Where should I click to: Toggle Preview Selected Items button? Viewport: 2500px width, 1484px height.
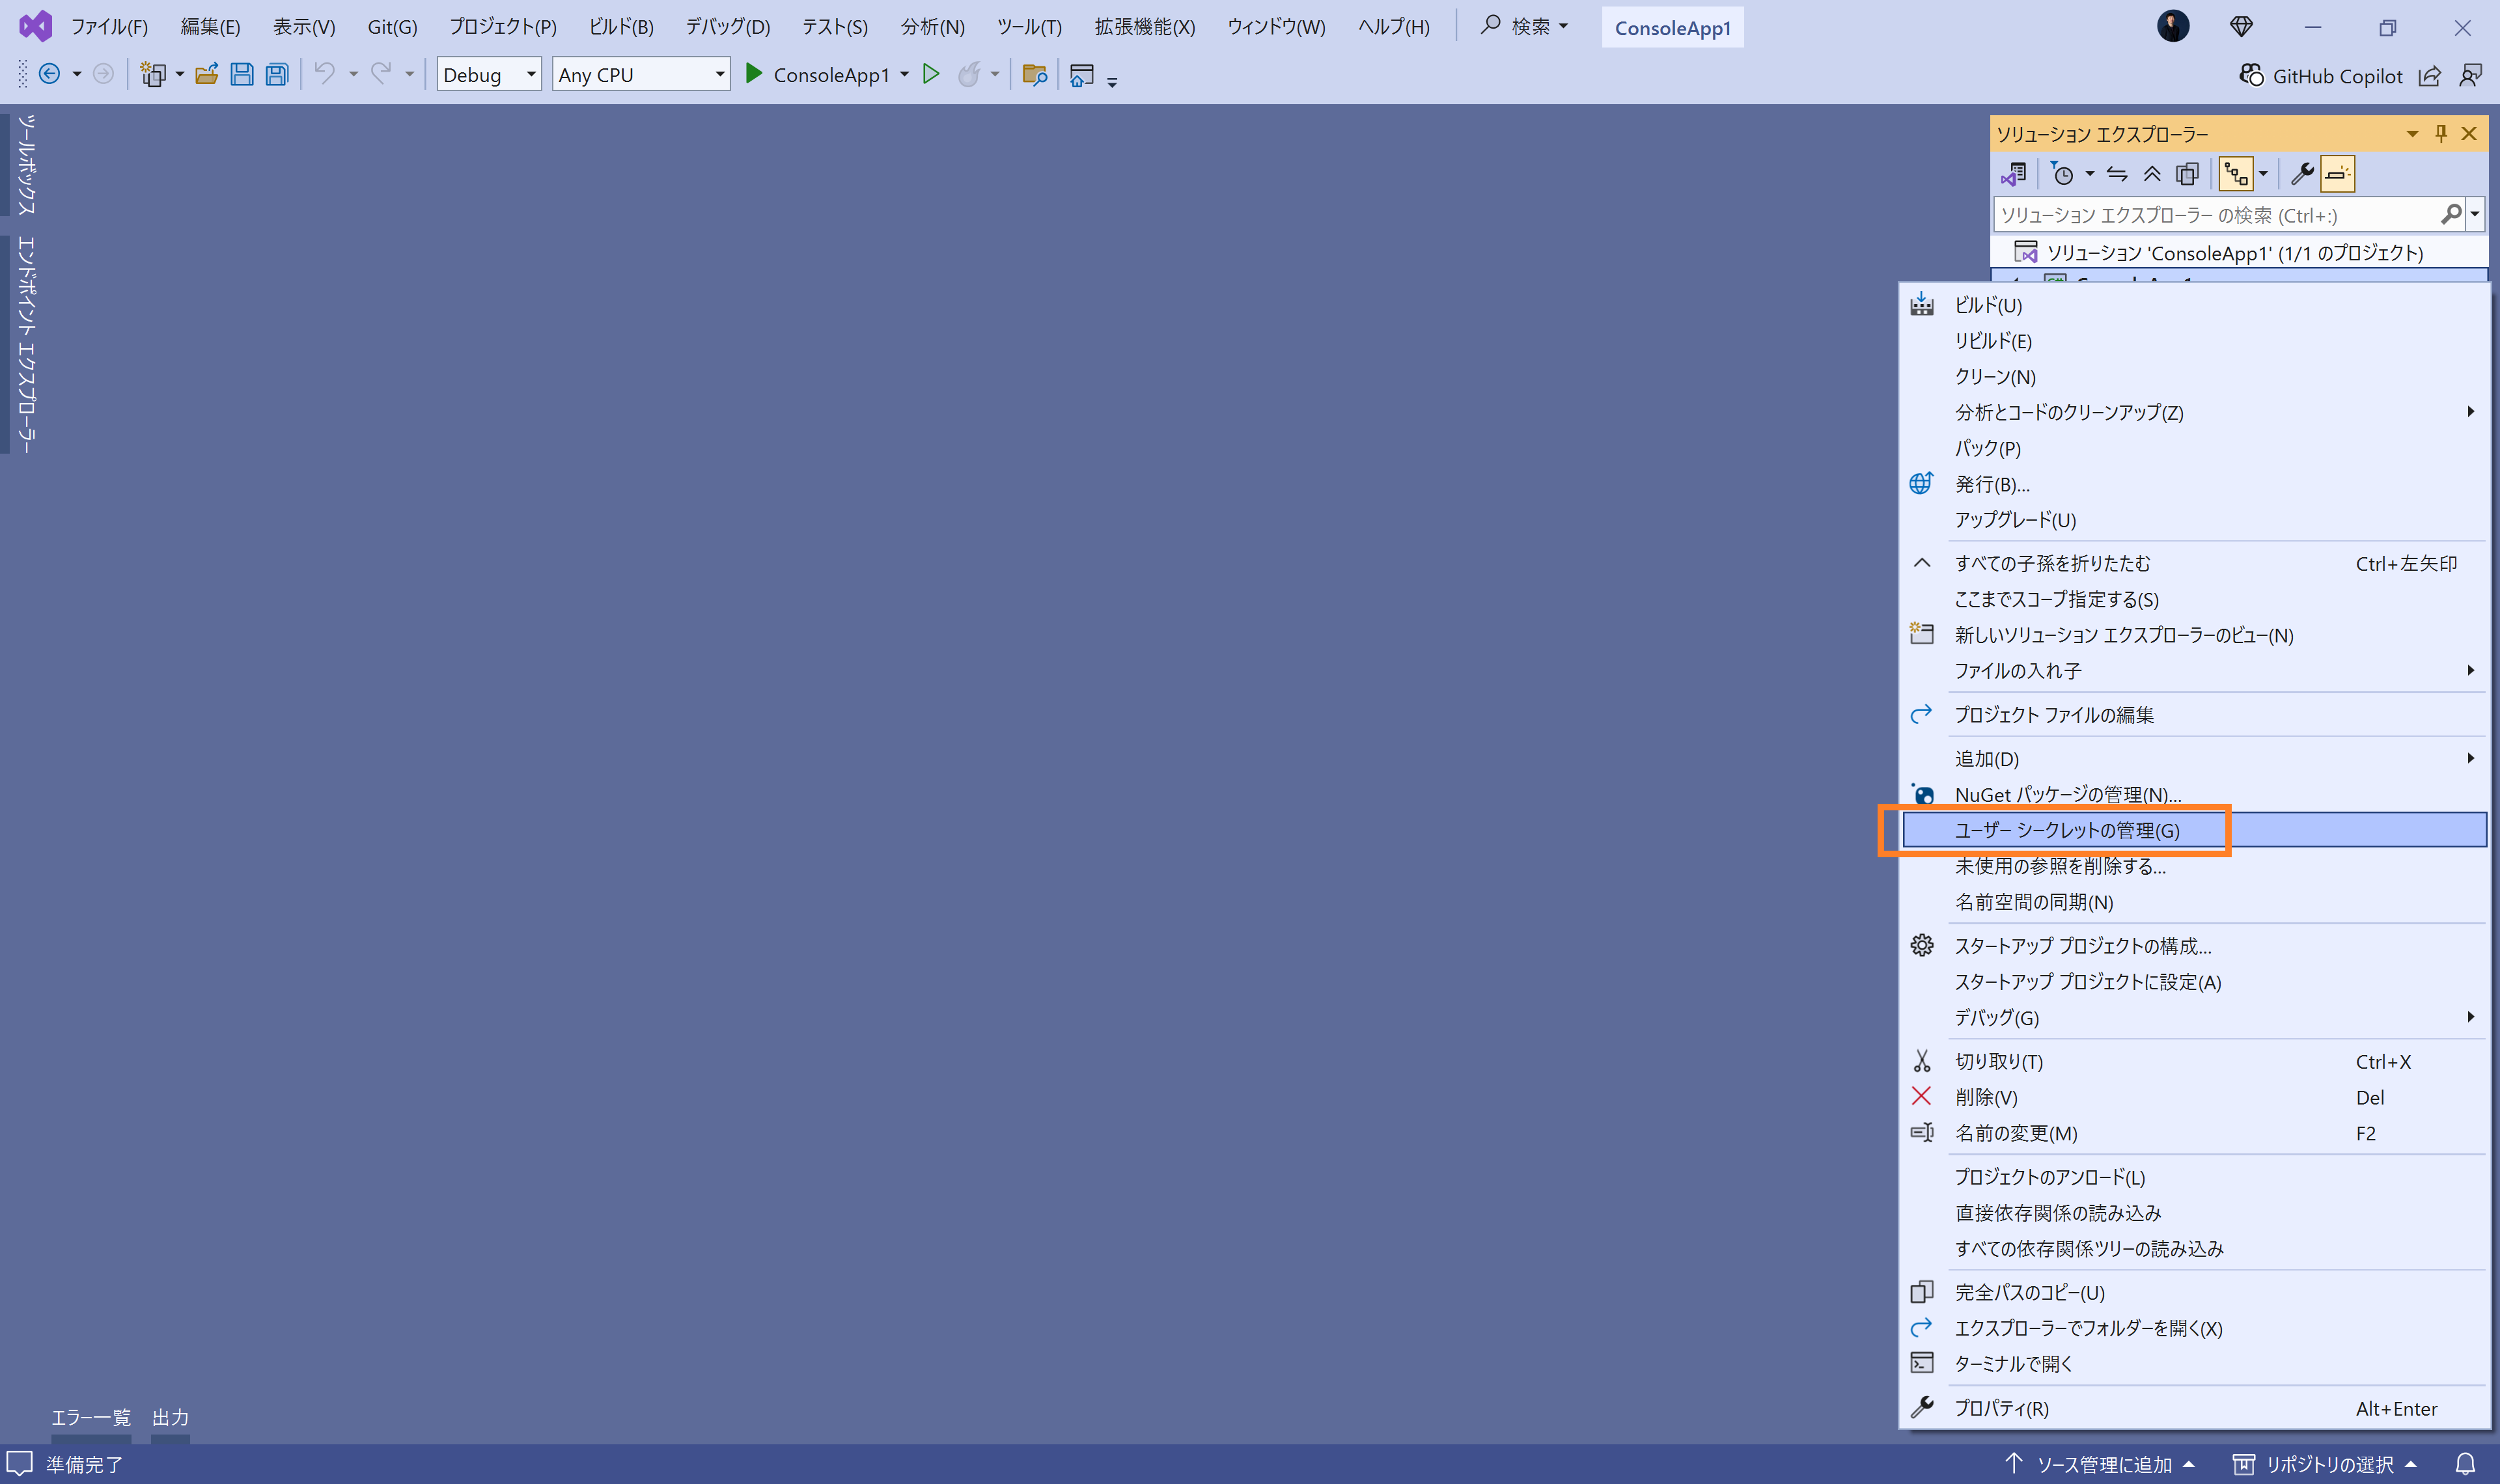(2337, 174)
